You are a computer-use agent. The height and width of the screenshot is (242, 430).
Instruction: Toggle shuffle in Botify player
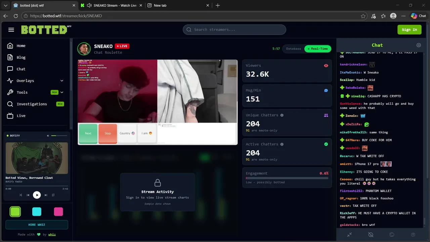click(20, 195)
